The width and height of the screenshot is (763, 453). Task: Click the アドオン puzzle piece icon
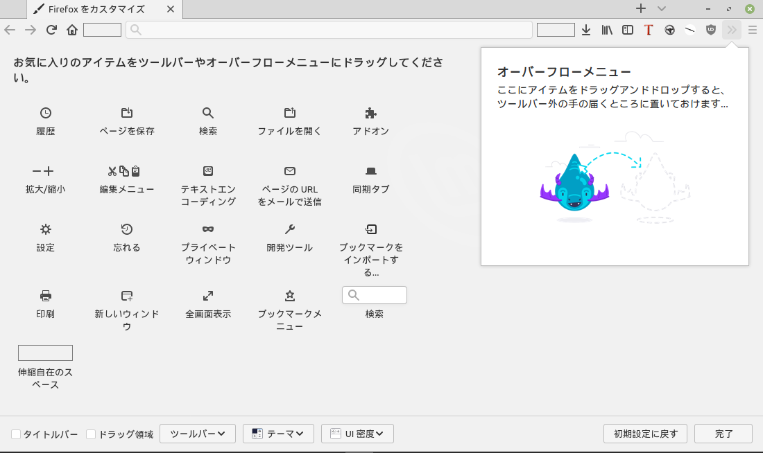371,113
